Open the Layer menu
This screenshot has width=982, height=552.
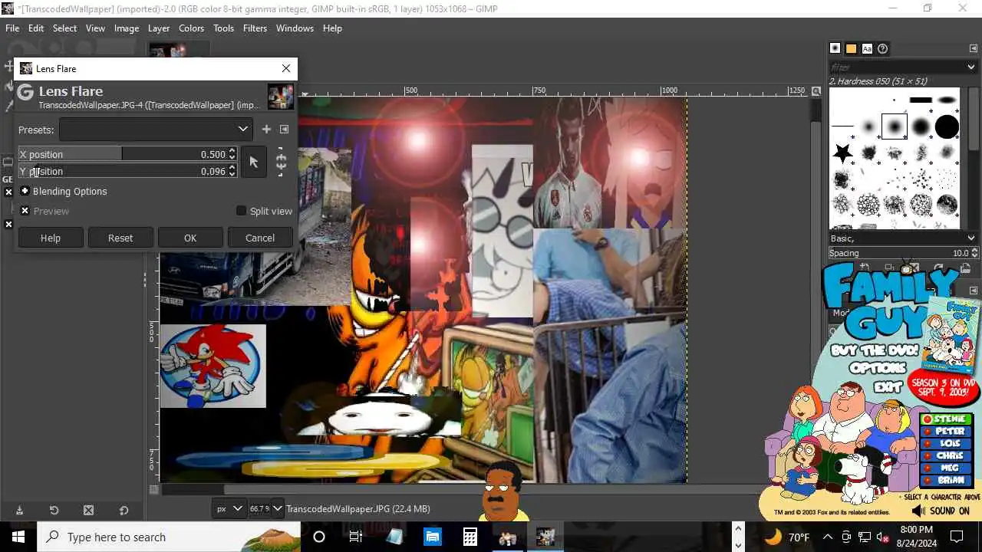pos(159,28)
